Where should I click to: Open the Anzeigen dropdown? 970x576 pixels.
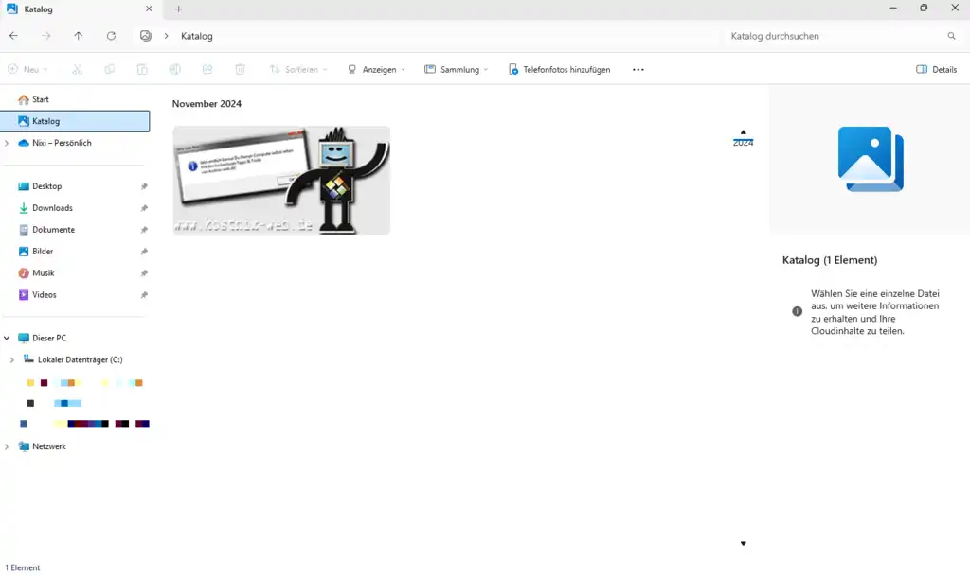pos(376,69)
